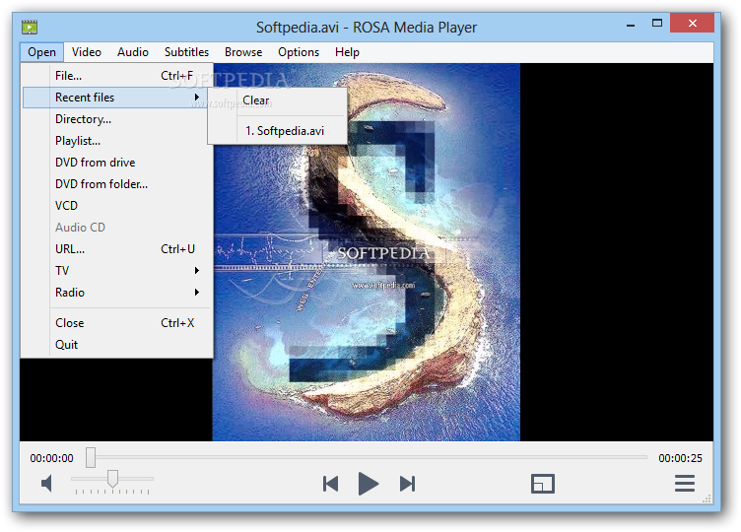The width and height of the screenshot is (741, 532).
Task: Select Quit in the Open menu
Action: coord(116,345)
